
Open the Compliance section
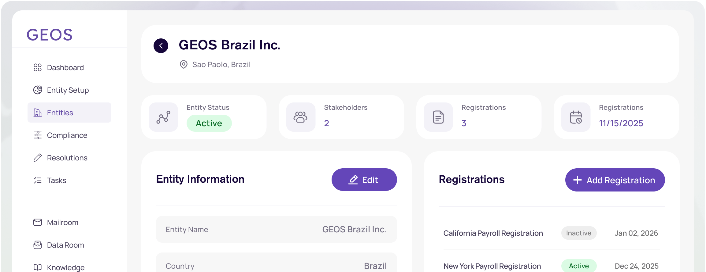pyautogui.click(x=67, y=135)
